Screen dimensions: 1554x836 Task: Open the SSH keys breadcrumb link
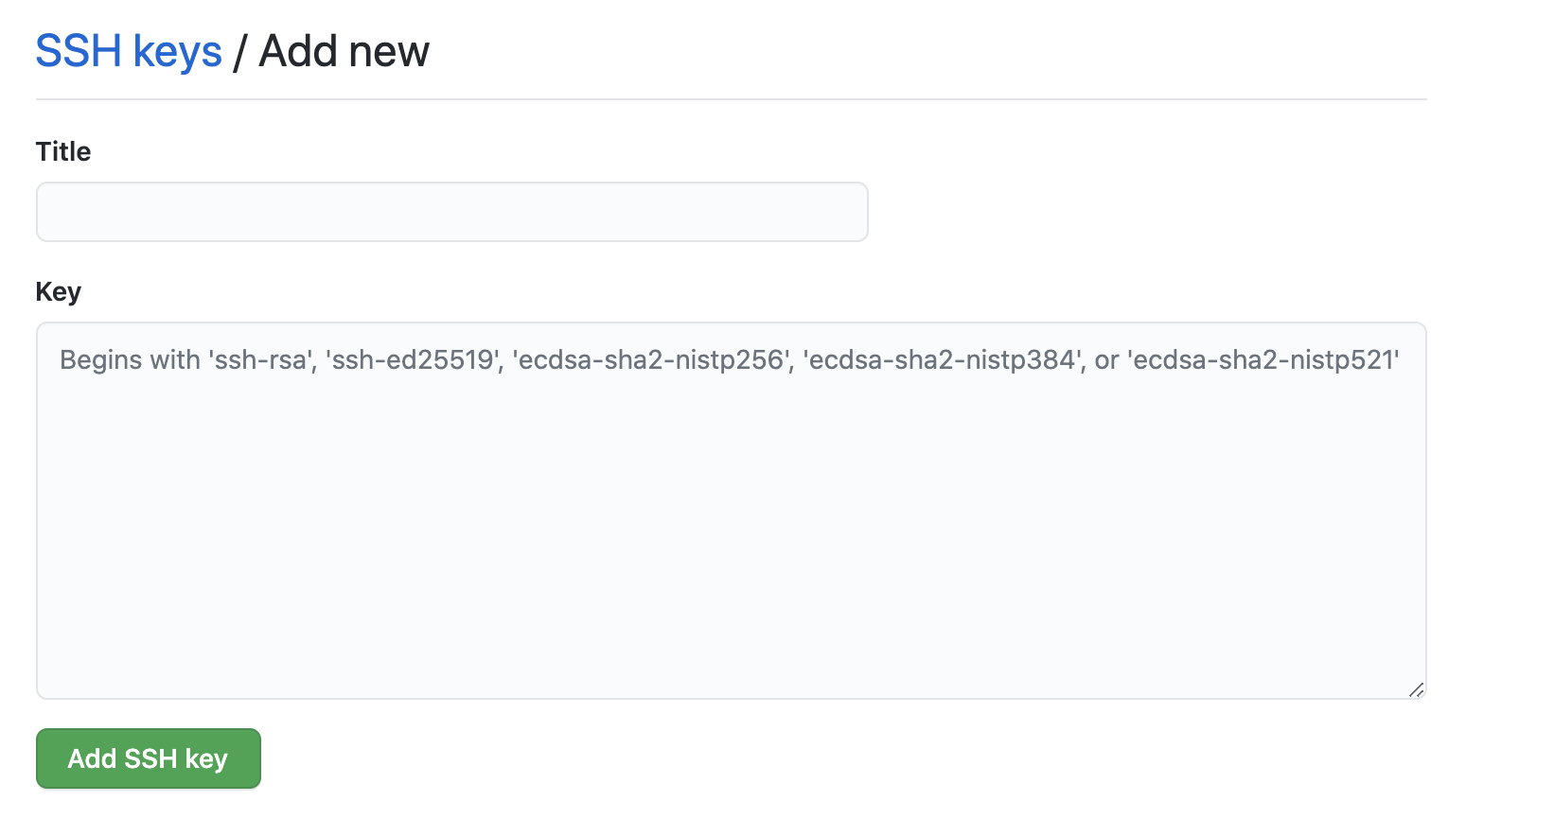point(129,51)
